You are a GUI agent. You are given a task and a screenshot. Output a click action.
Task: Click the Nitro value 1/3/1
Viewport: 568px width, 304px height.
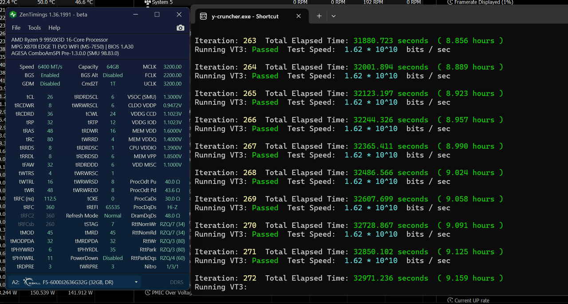(172, 267)
